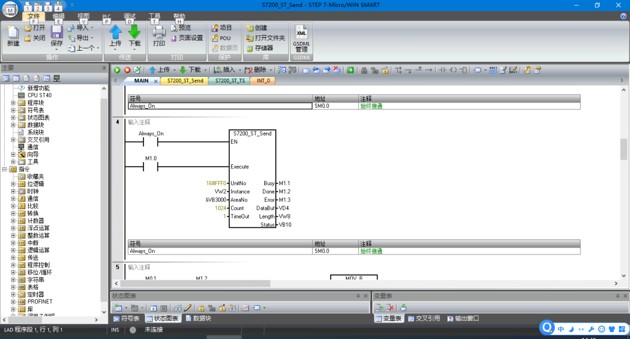Viewport: 630px width, 339px height.
Task: Click the POU protection button
Action: pyautogui.click(x=222, y=38)
